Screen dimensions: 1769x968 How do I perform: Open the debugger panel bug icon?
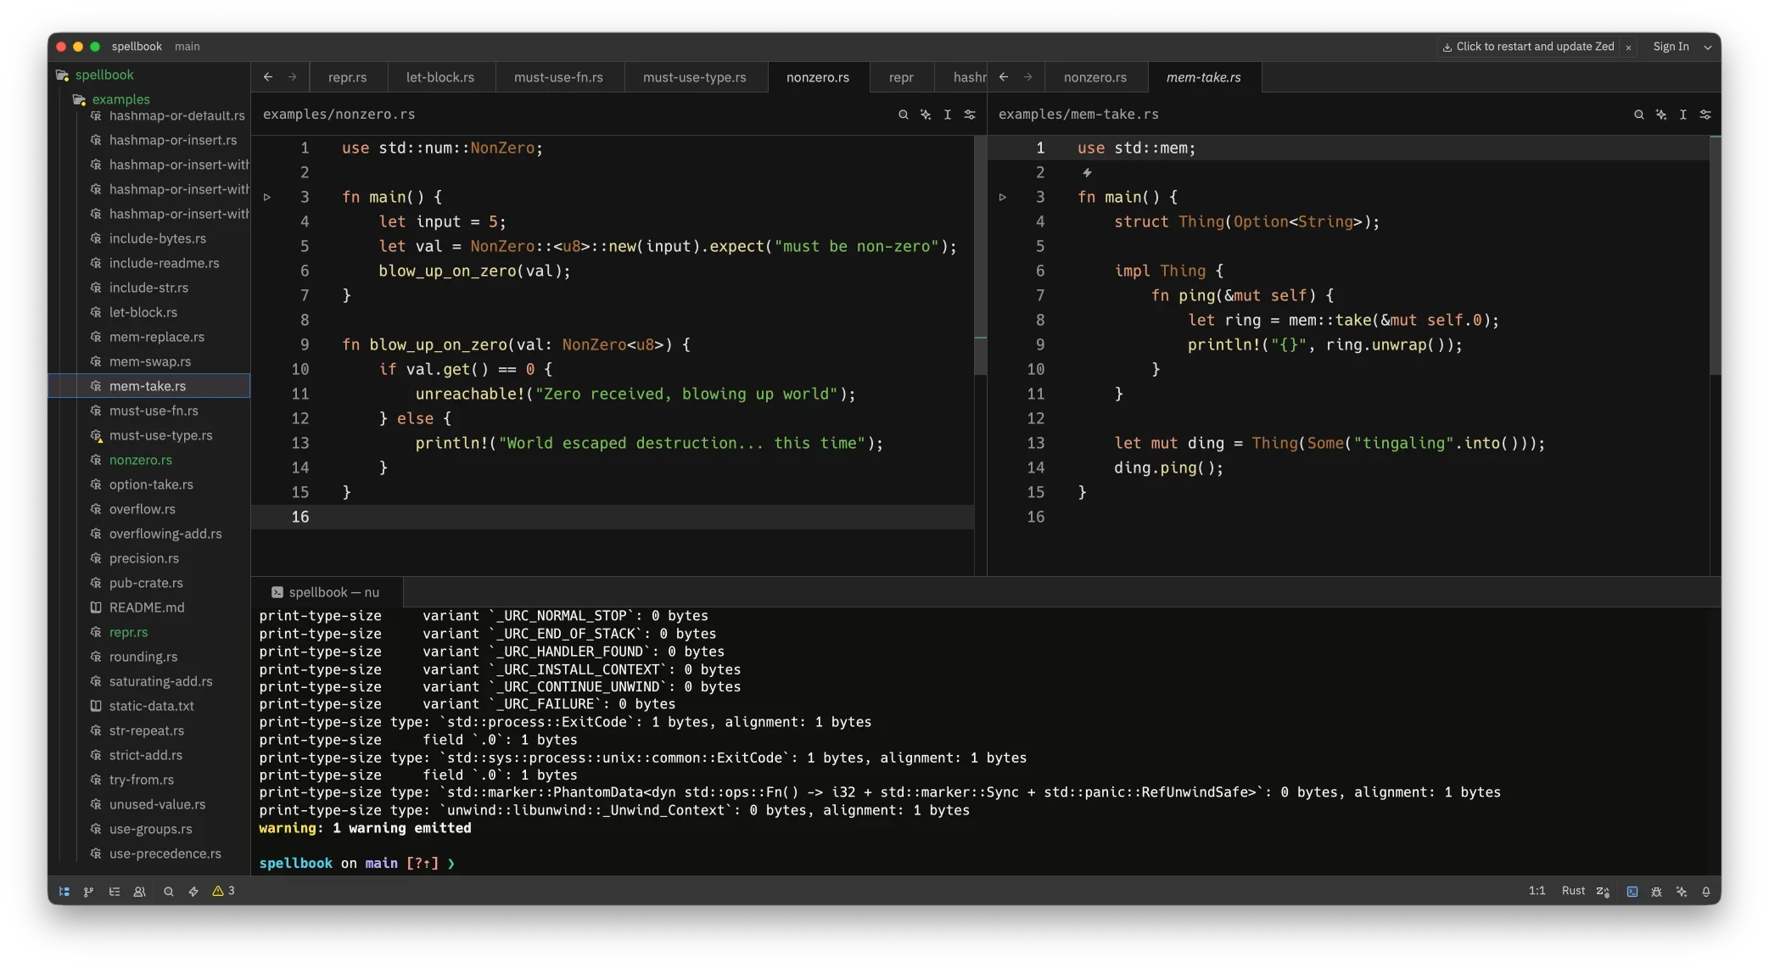point(1656,892)
